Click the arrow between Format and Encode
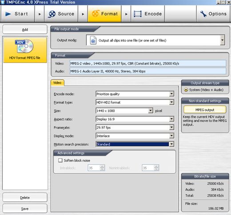 [126, 14]
